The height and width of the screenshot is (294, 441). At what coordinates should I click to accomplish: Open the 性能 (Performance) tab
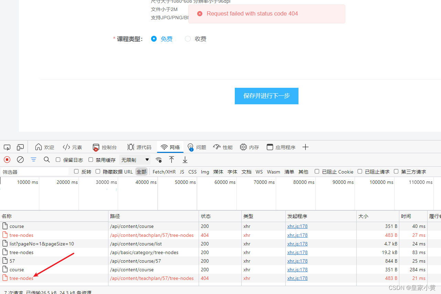coord(223,147)
